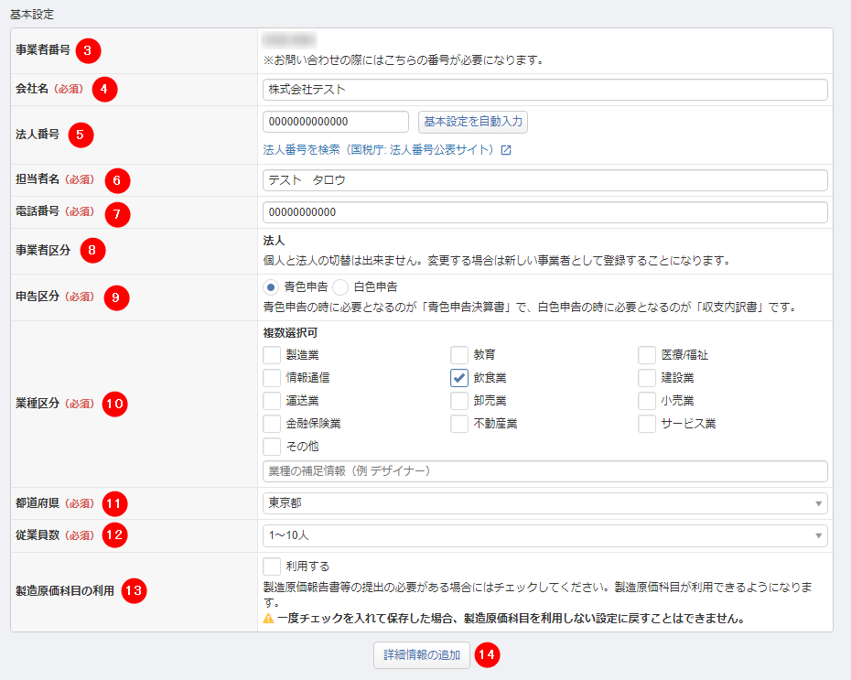The width and height of the screenshot is (851, 680).
Task: Check the 小売業 checkbox
Action: (647, 401)
